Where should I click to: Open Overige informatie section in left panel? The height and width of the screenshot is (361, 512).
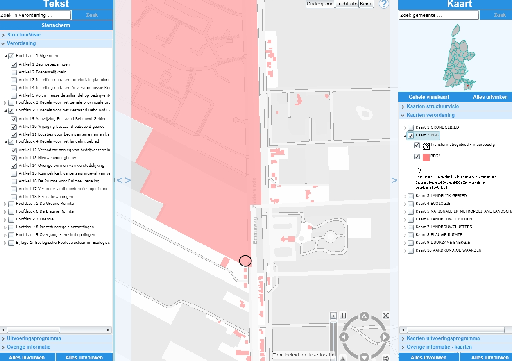tap(57, 347)
